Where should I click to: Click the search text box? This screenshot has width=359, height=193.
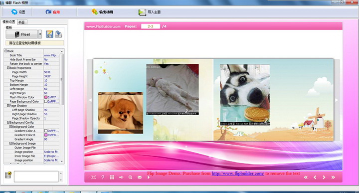tap(36, 177)
